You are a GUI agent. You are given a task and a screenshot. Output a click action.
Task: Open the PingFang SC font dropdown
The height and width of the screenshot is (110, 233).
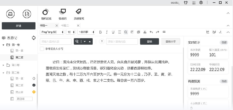point(52,32)
